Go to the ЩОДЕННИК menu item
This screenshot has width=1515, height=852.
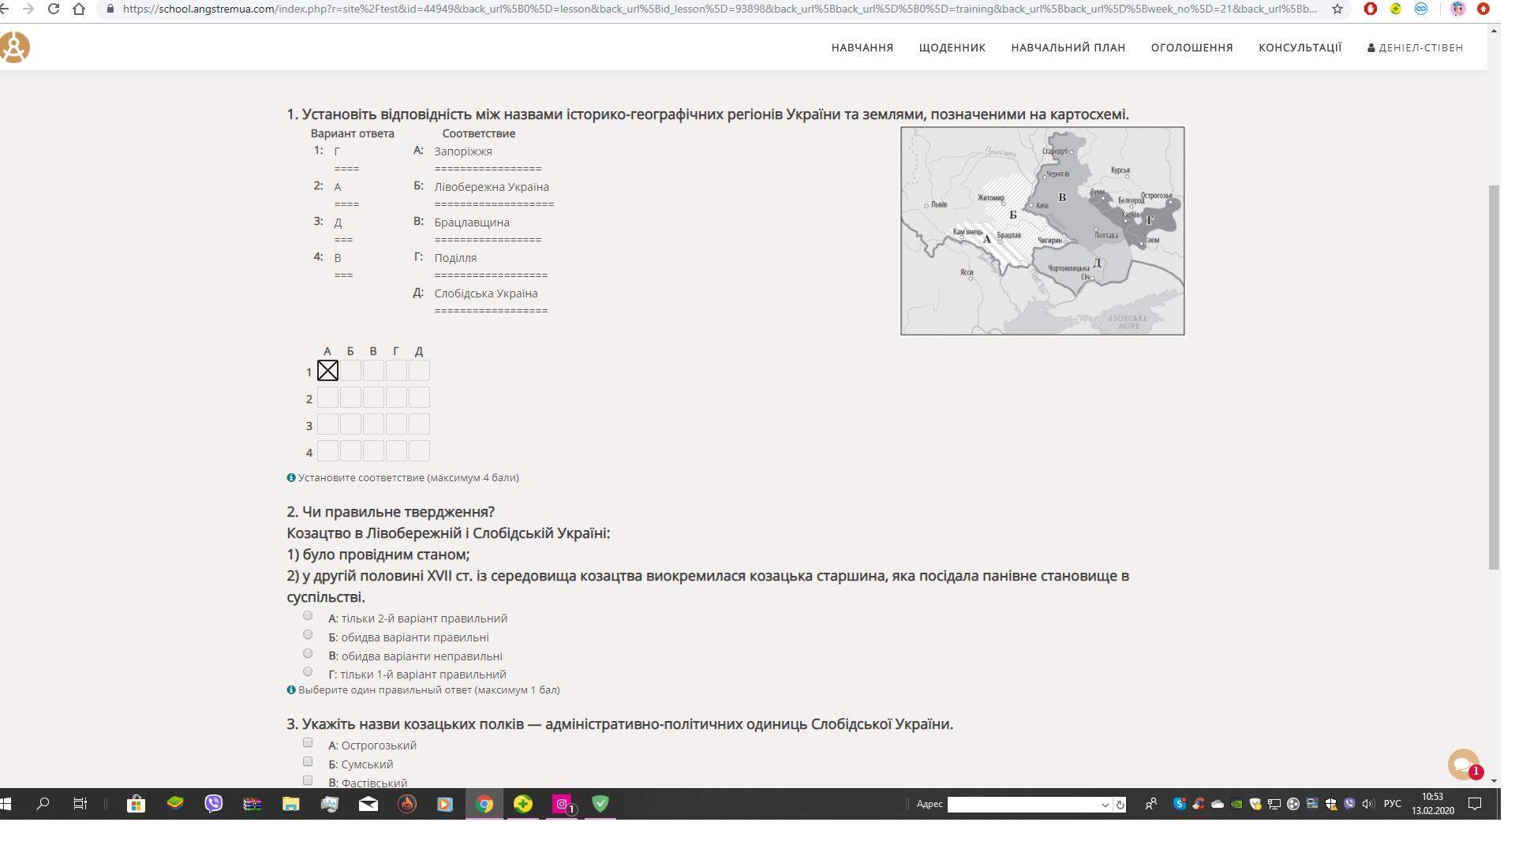pyautogui.click(x=952, y=47)
